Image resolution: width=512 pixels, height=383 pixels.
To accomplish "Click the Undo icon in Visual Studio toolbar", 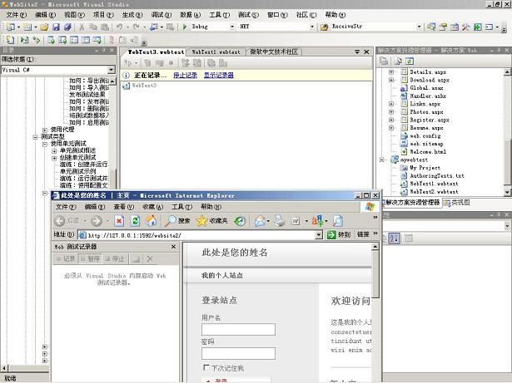I will point(120,27).
